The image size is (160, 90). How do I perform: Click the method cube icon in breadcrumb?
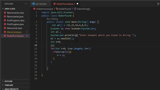click(75, 9)
